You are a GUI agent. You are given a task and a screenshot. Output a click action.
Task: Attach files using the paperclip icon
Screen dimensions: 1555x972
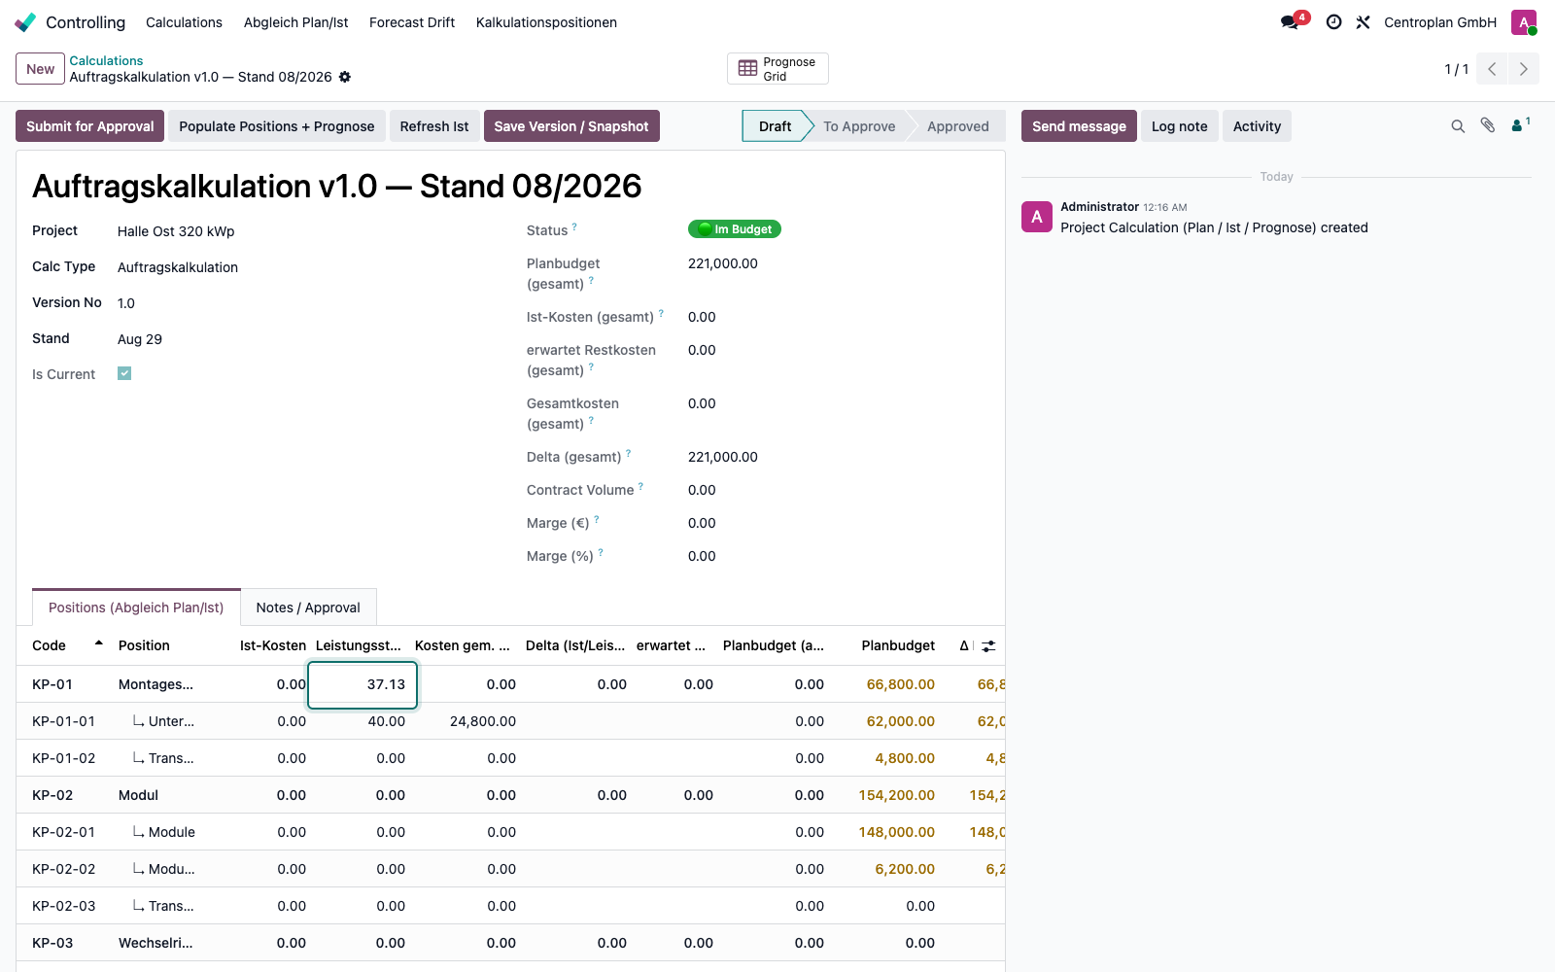click(x=1488, y=125)
